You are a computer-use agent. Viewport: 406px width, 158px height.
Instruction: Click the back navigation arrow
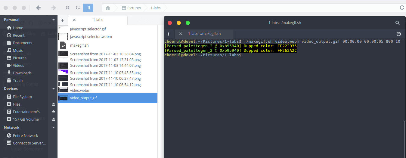[x=38, y=8]
